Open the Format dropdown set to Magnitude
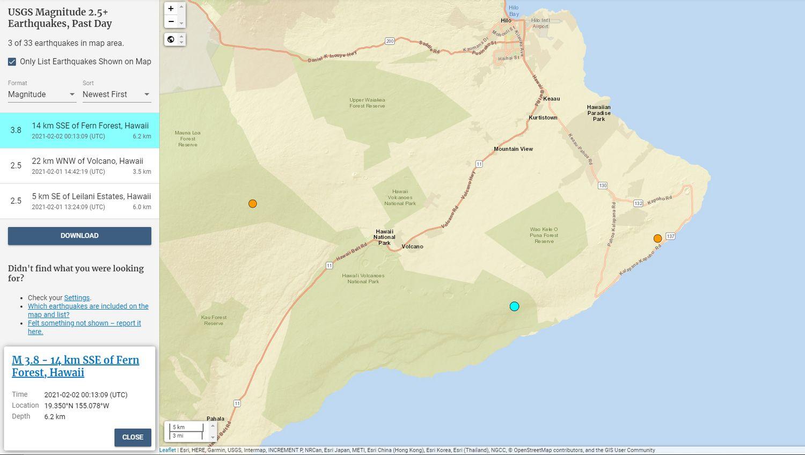 tap(41, 94)
